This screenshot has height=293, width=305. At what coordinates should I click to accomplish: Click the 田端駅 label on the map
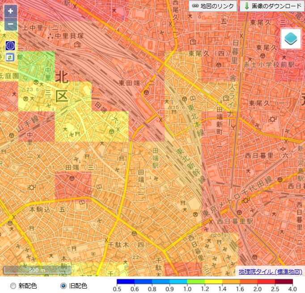(x=155, y=158)
